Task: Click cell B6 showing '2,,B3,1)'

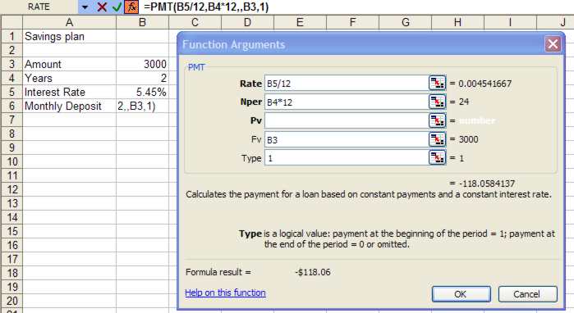Action: pyautogui.click(x=142, y=106)
